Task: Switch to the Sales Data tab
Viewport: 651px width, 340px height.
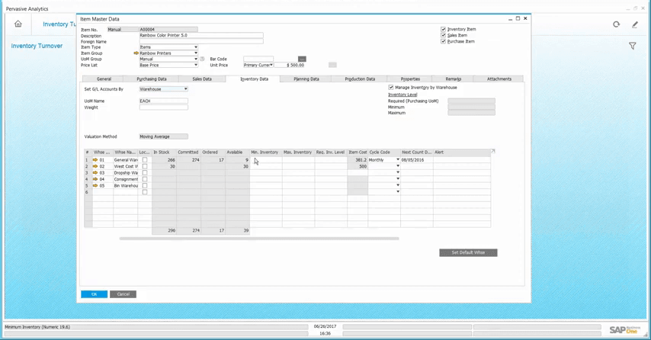Action: (x=202, y=79)
